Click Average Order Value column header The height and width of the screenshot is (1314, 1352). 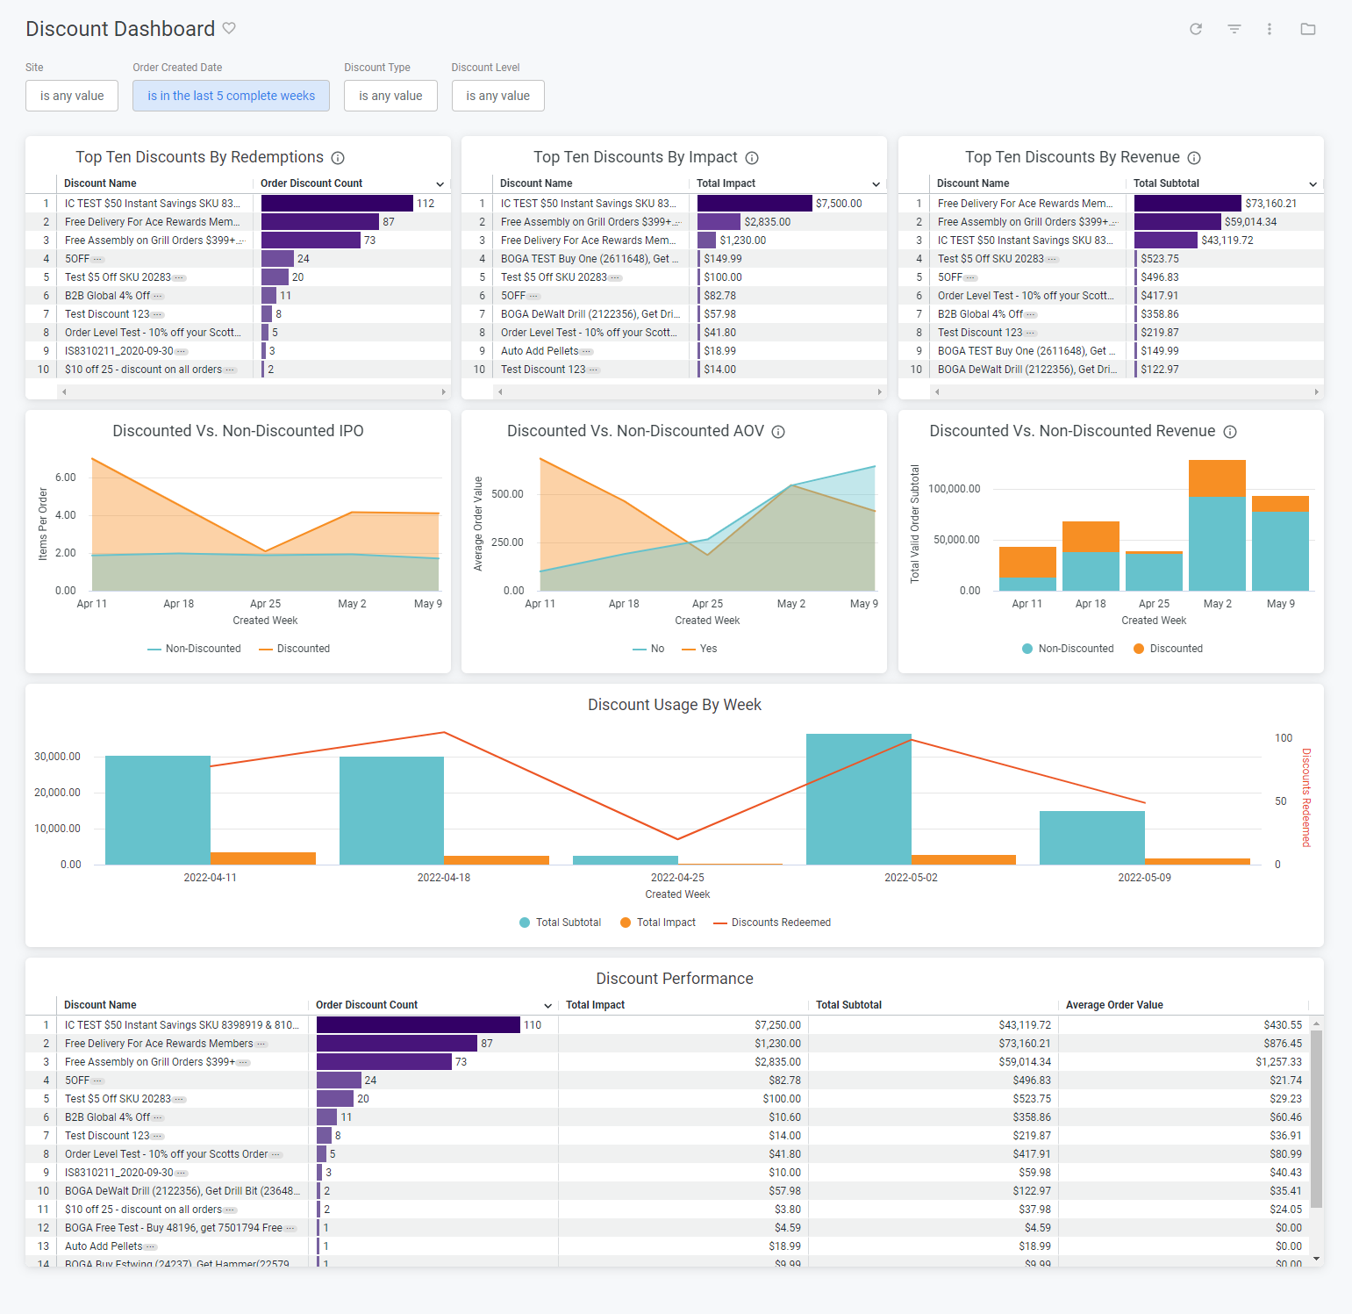pos(1114,1005)
